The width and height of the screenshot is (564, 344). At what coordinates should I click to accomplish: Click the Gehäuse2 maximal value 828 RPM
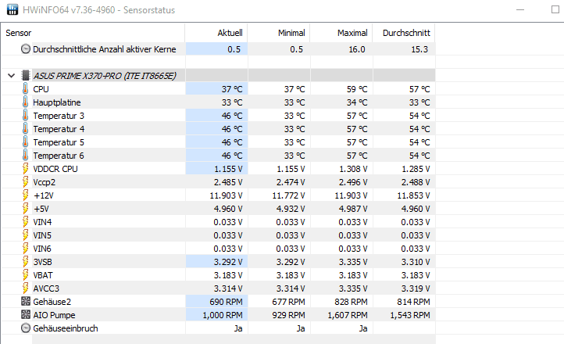click(351, 302)
